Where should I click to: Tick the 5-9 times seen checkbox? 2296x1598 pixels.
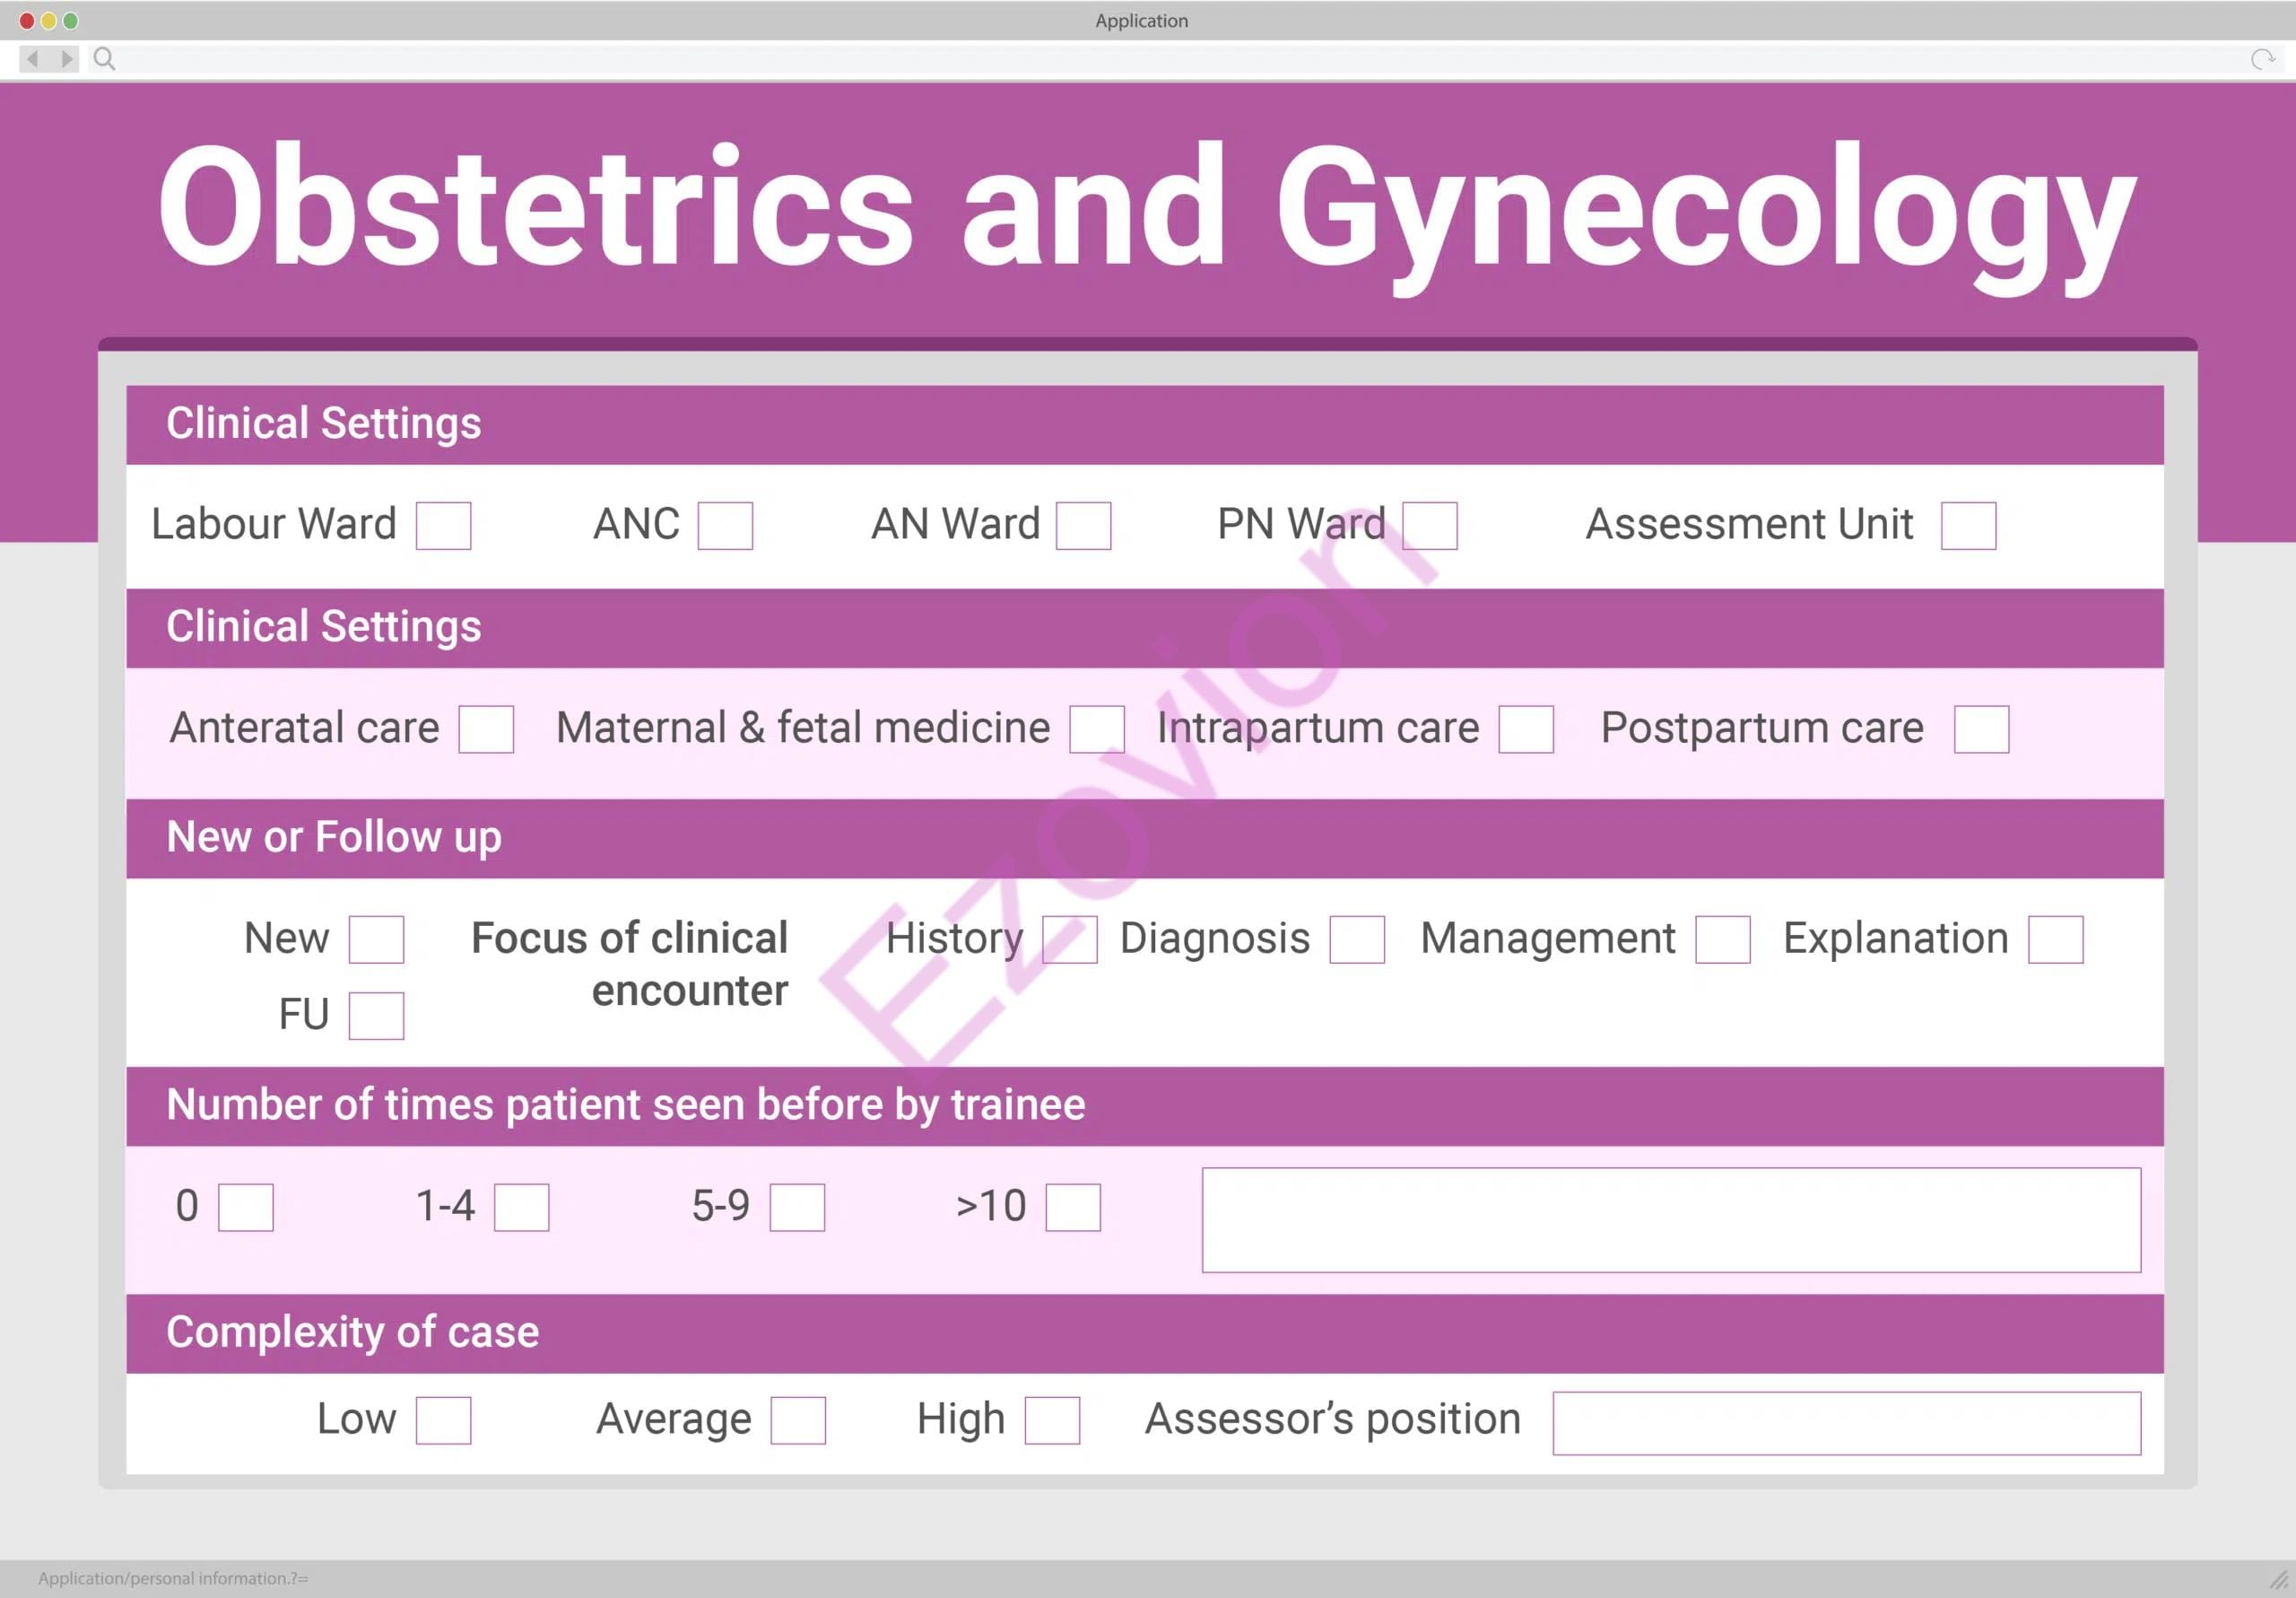[797, 1208]
